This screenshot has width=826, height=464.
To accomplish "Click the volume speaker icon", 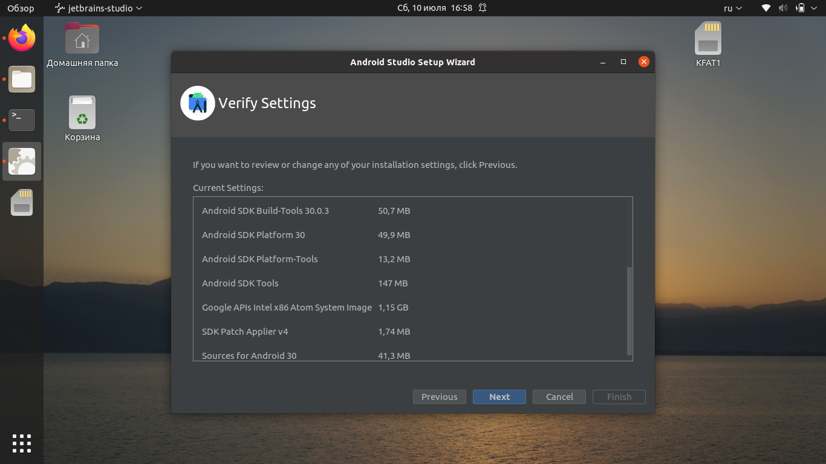I will (783, 8).
